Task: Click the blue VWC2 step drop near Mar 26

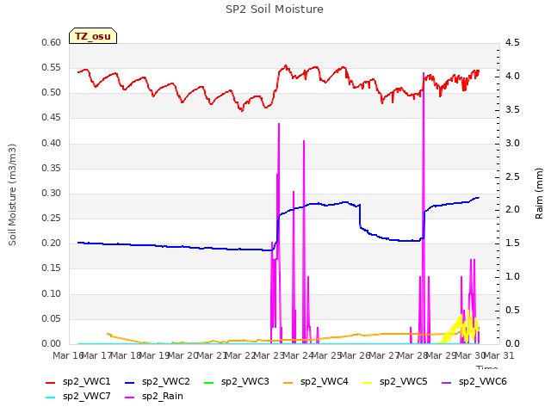Action: coord(360,217)
